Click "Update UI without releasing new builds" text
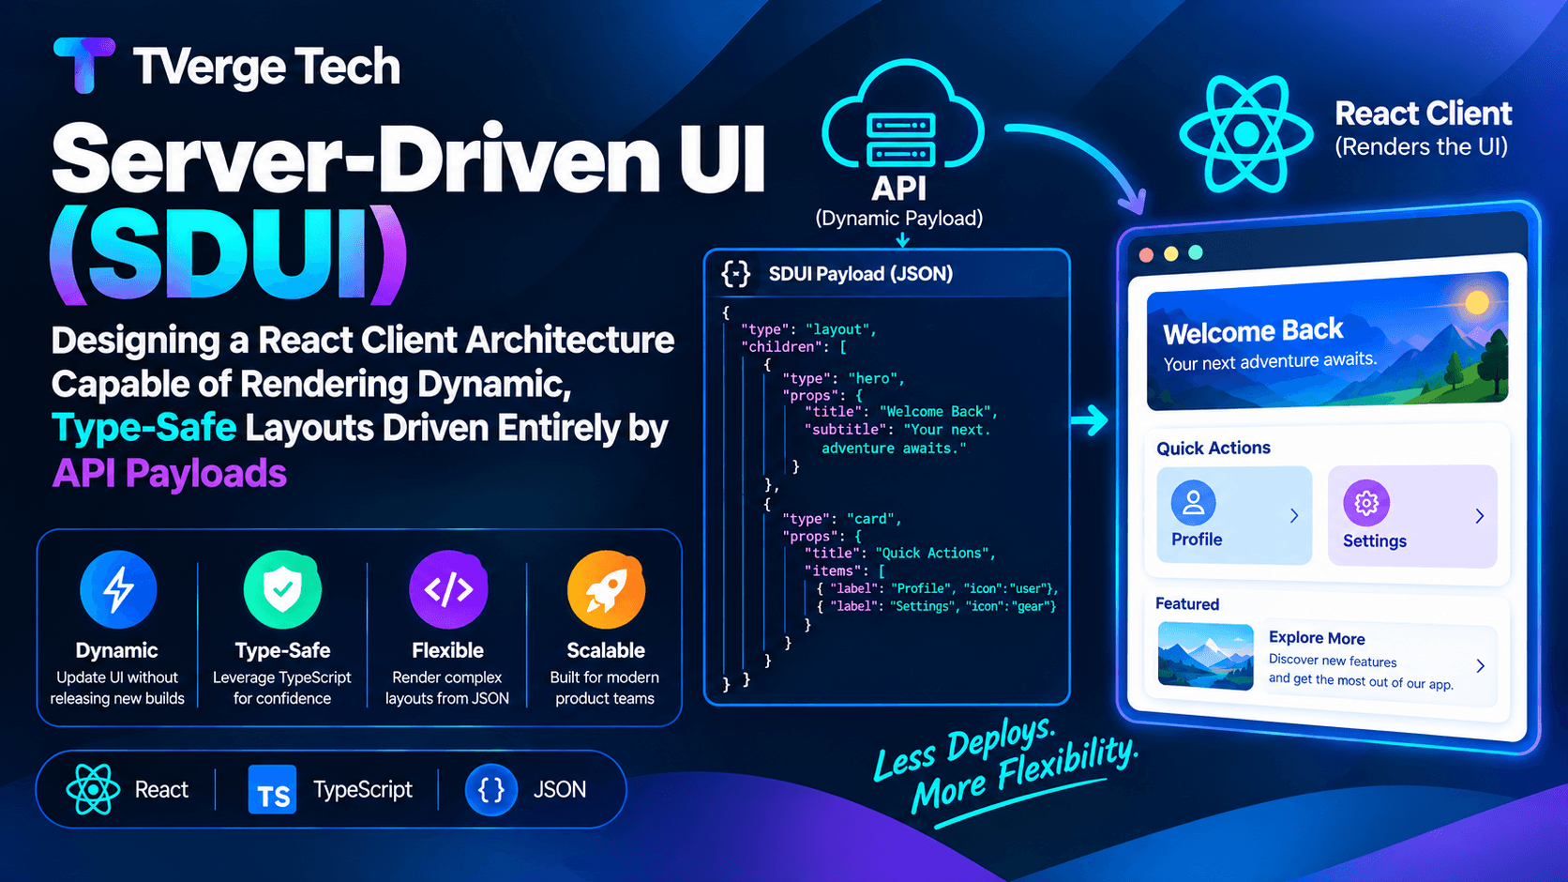This screenshot has width=1568, height=882. pos(117,688)
